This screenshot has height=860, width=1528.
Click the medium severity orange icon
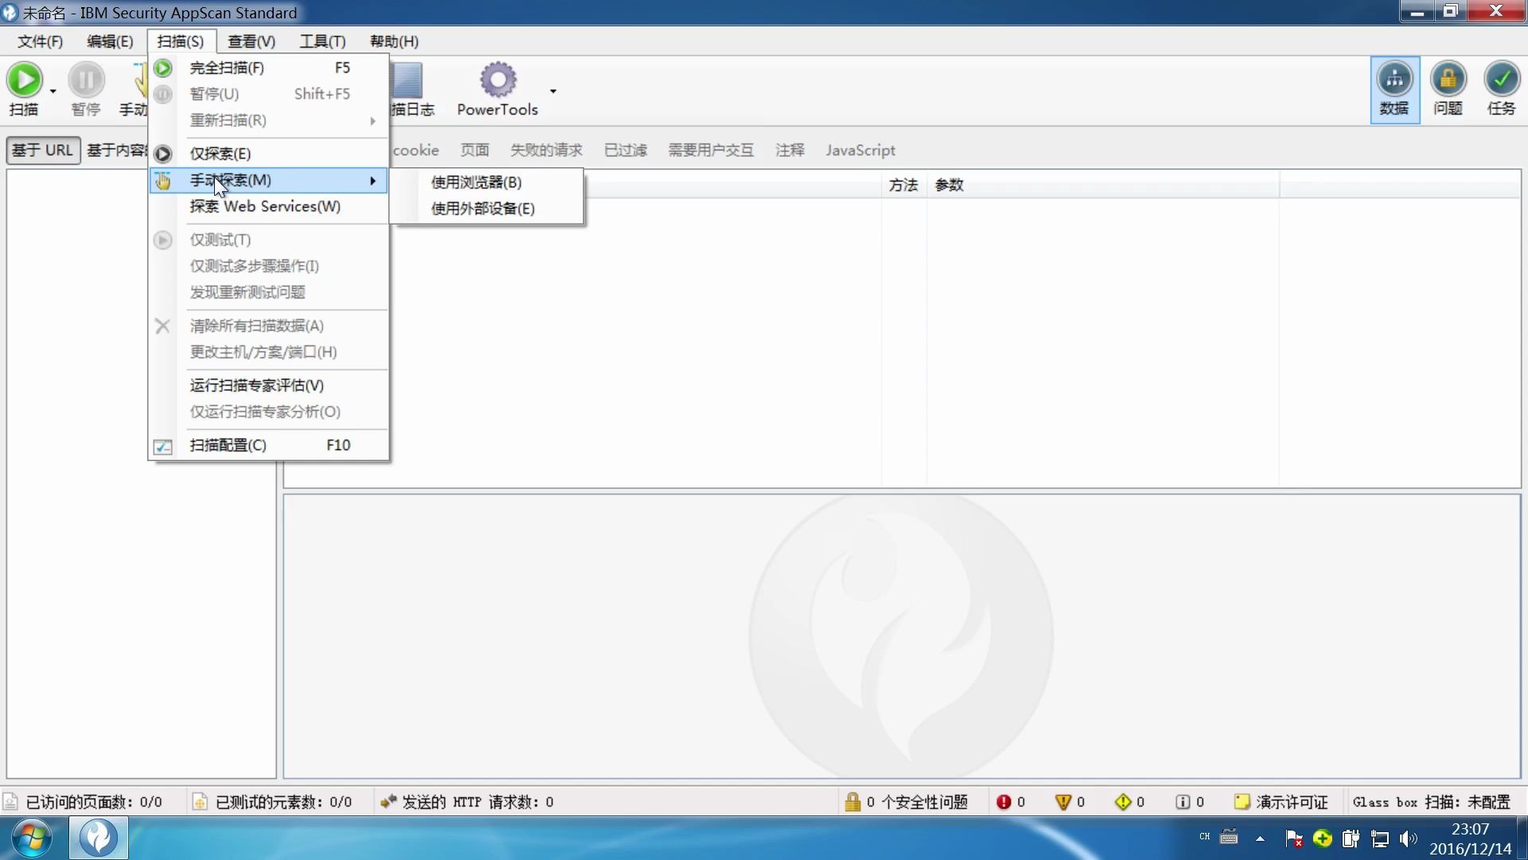point(1062,802)
